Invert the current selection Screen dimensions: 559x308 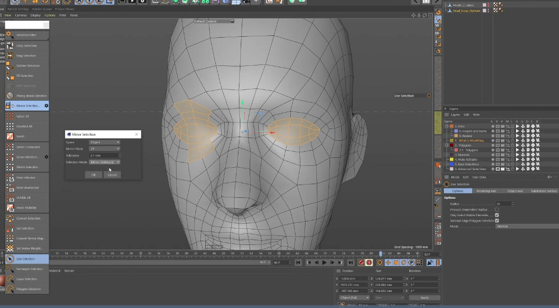(27, 136)
